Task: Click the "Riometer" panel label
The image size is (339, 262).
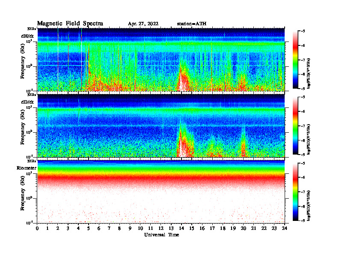Action: (x=27, y=168)
